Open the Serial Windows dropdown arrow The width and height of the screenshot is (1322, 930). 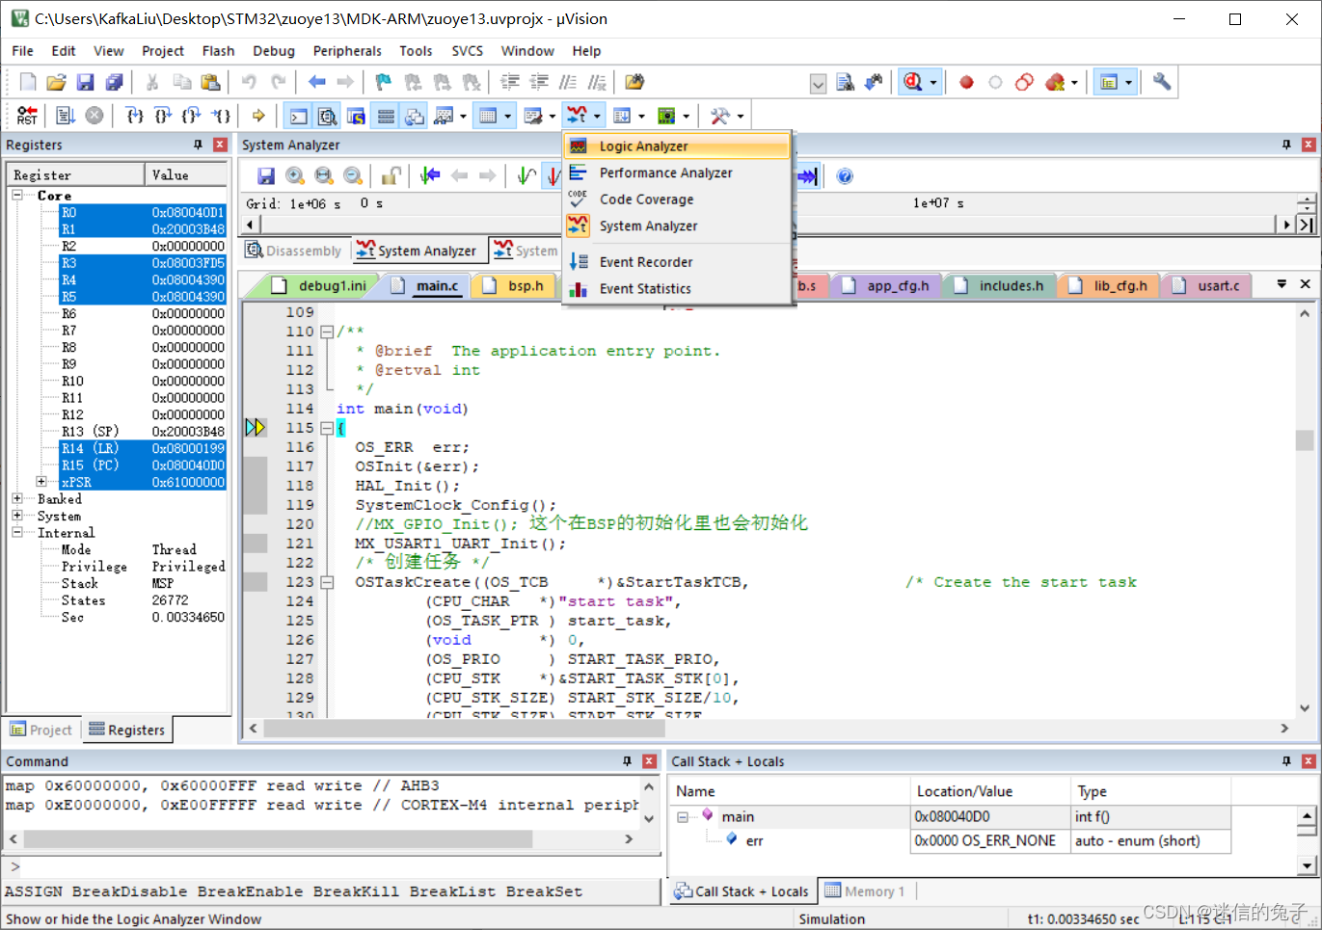point(553,117)
